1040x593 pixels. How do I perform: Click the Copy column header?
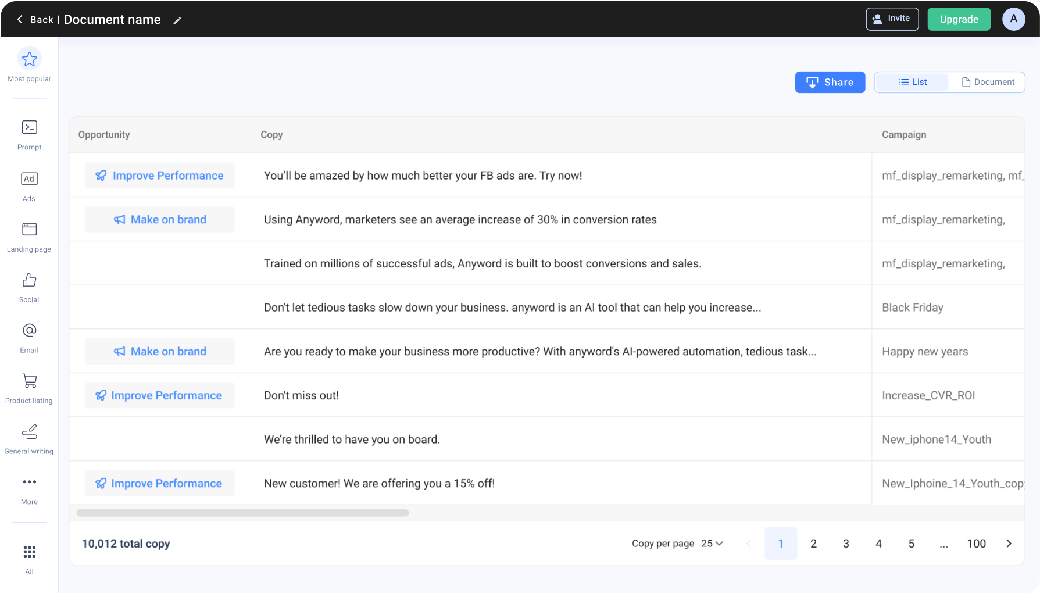tap(271, 134)
